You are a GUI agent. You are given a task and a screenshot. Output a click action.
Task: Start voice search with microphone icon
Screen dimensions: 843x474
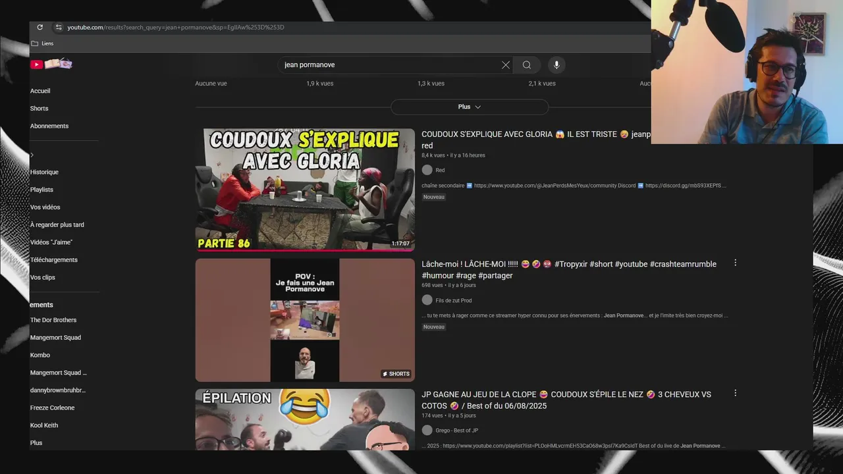click(x=557, y=65)
